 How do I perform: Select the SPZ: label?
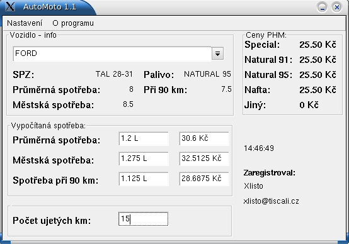pyautogui.click(x=23, y=75)
